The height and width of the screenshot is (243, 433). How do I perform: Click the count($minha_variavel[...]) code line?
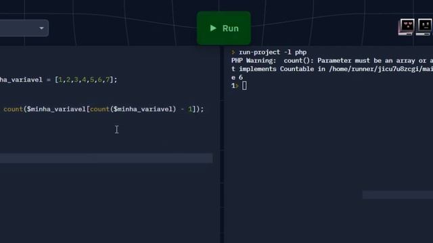(x=104, y=109)
